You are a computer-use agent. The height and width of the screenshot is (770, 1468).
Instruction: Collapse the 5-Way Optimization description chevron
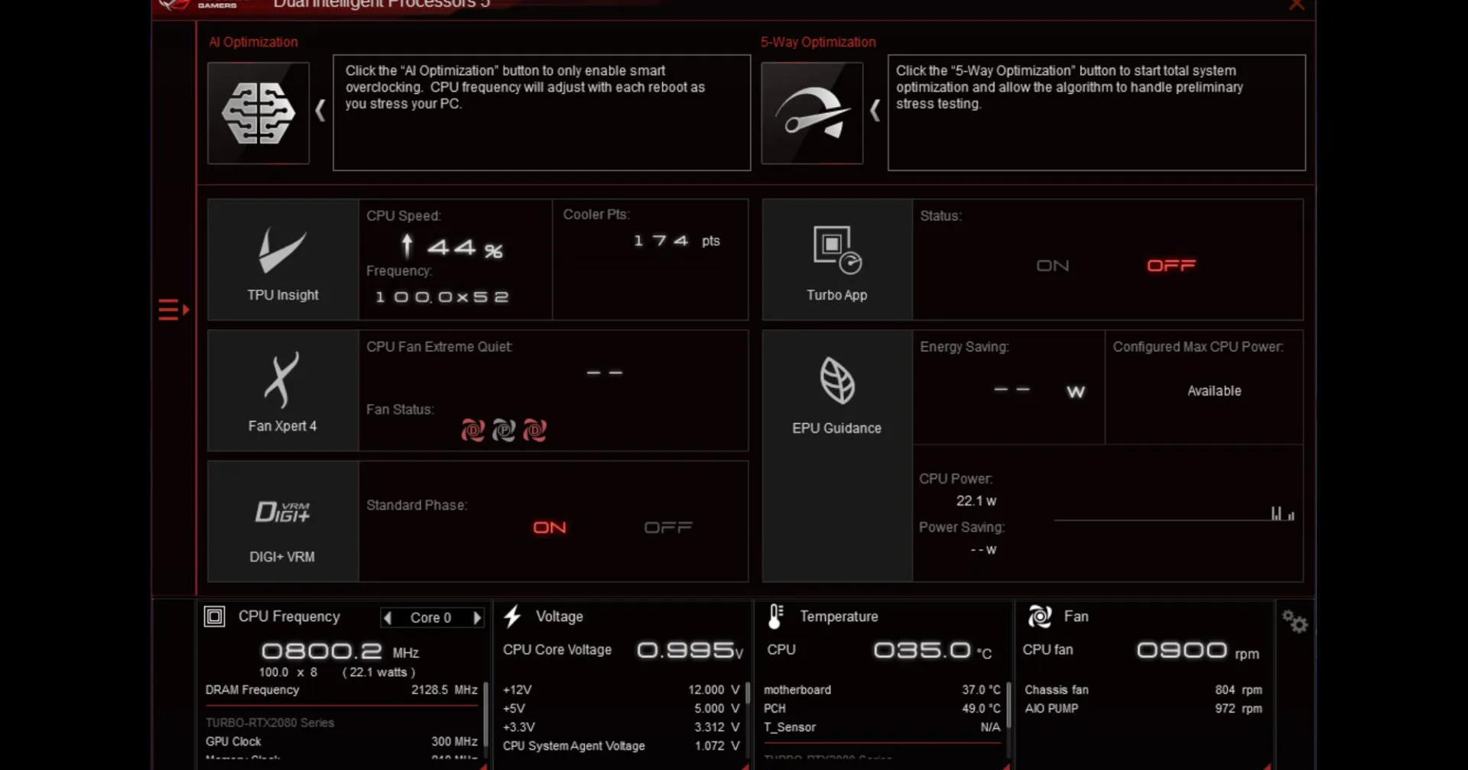tap(875, 111)
